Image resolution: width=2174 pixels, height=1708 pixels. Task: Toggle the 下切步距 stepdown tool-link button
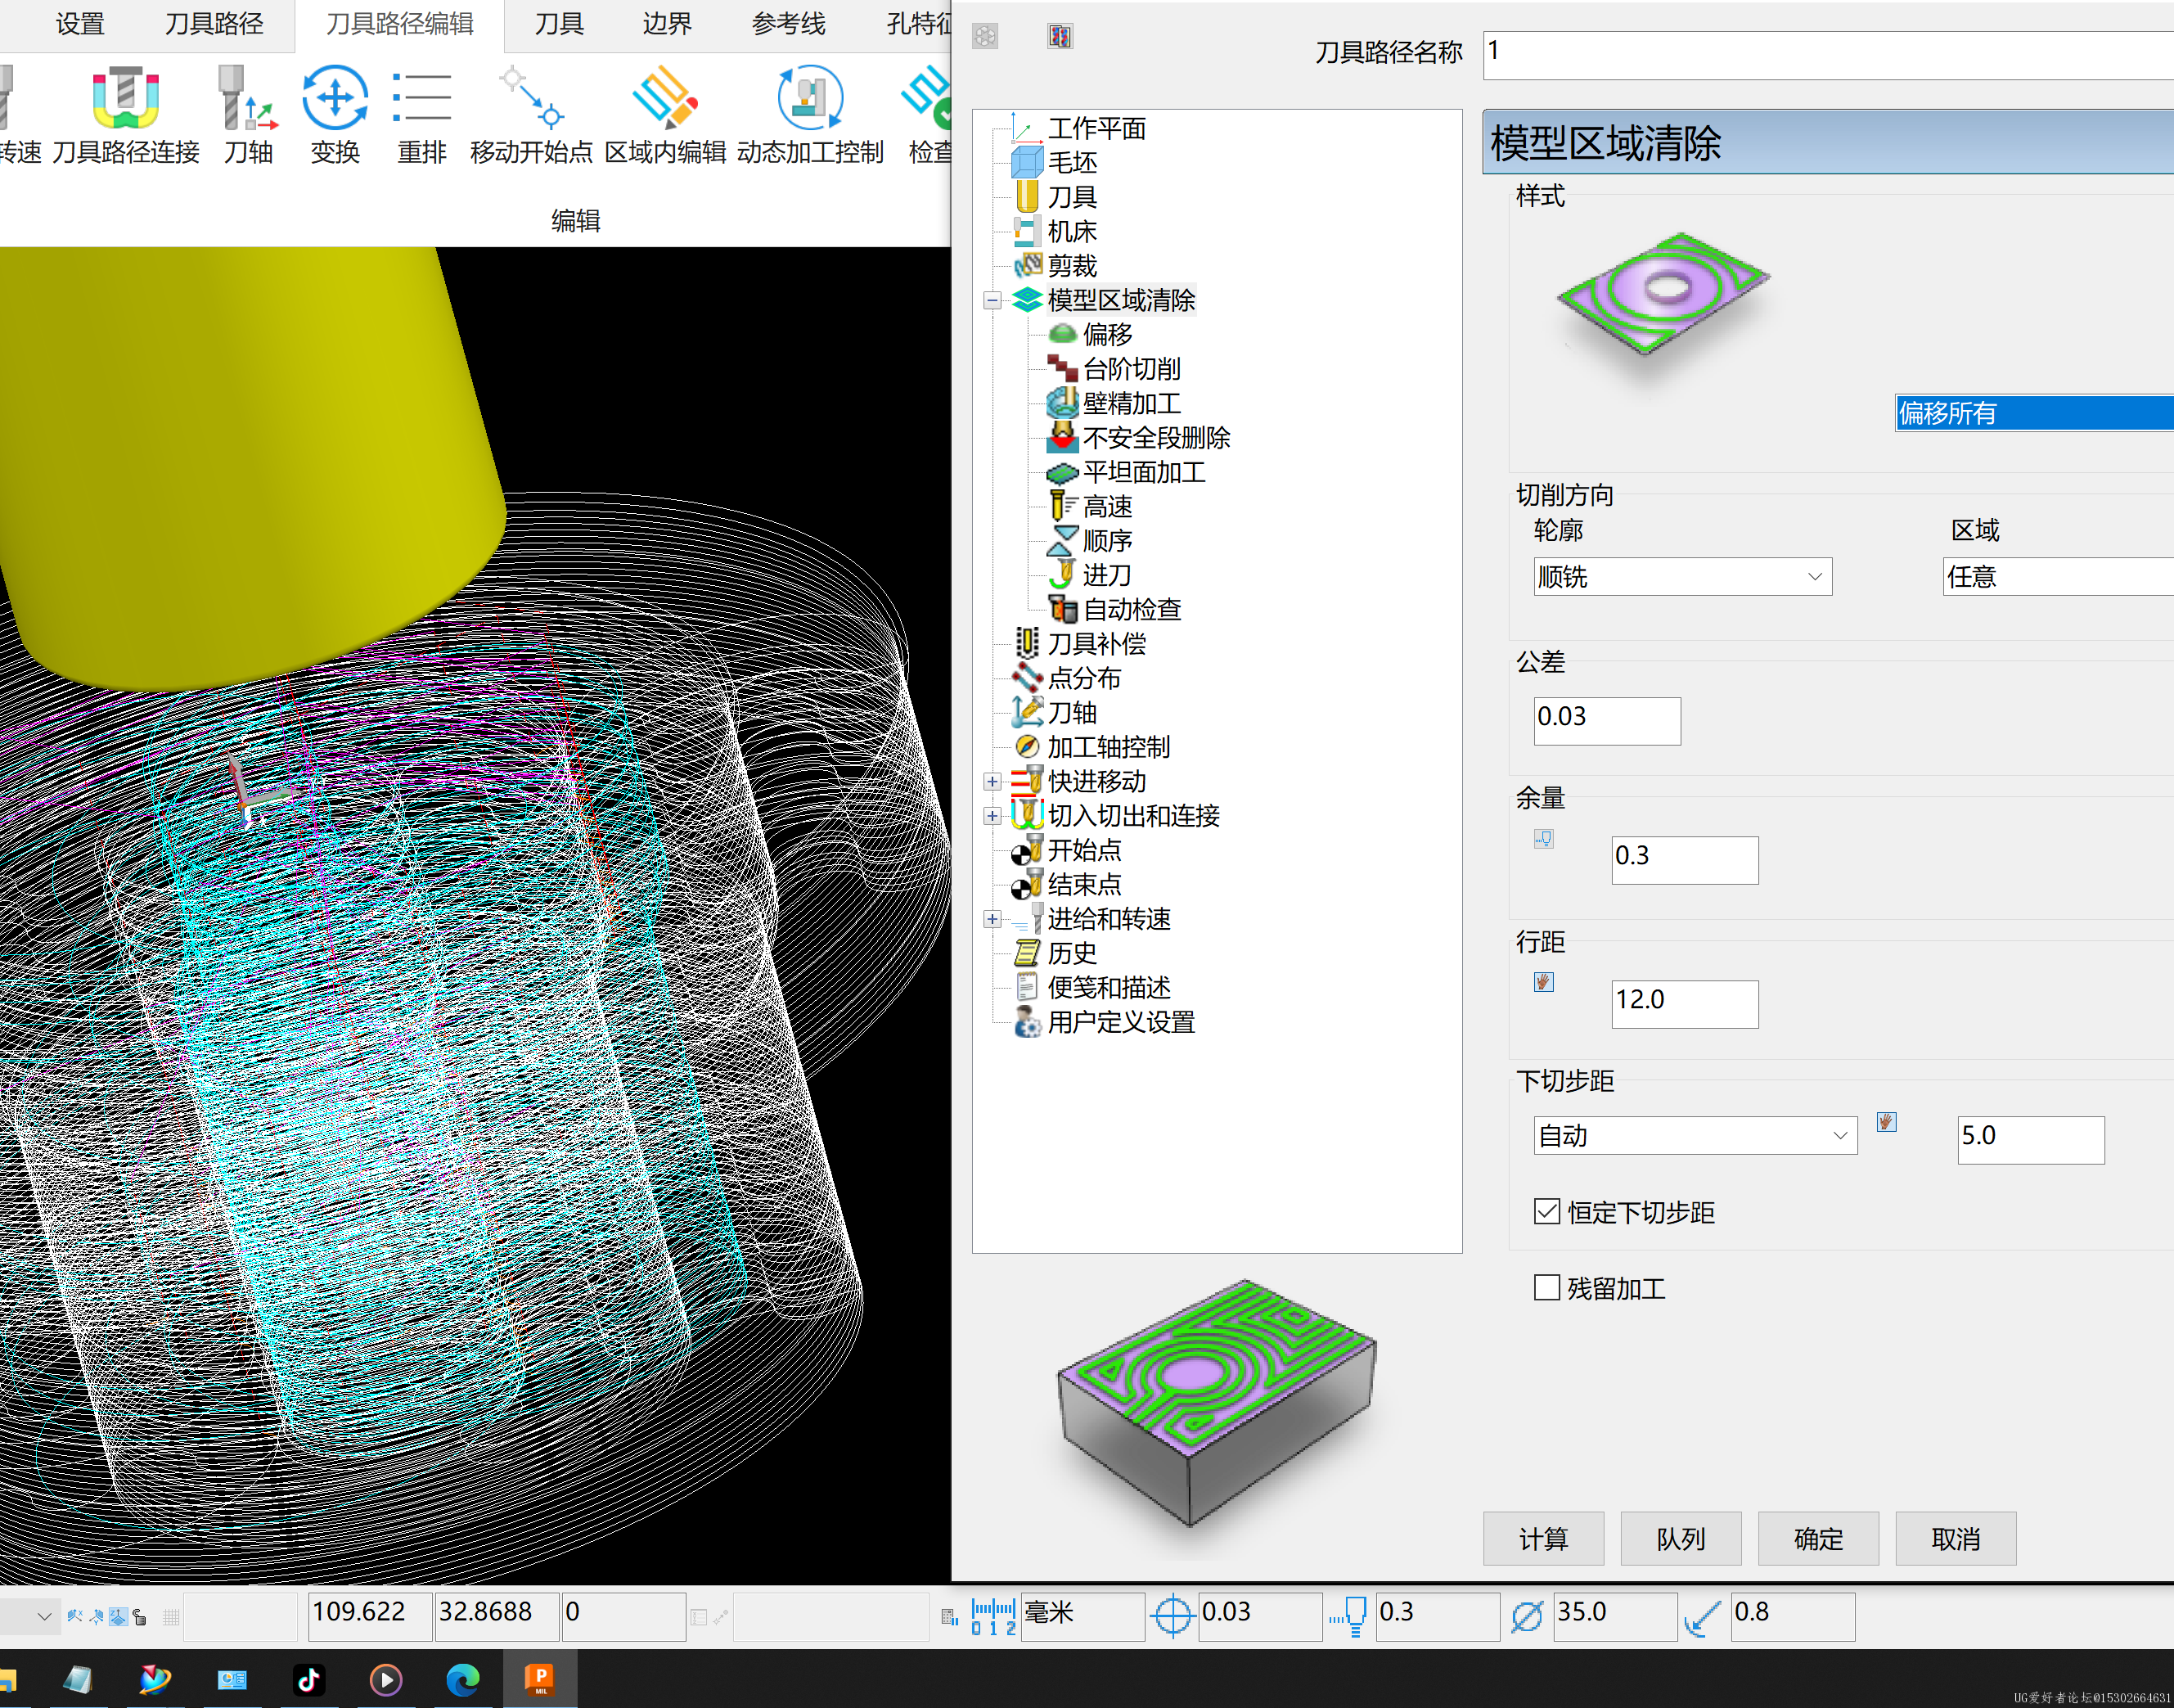(1886, 1121)
